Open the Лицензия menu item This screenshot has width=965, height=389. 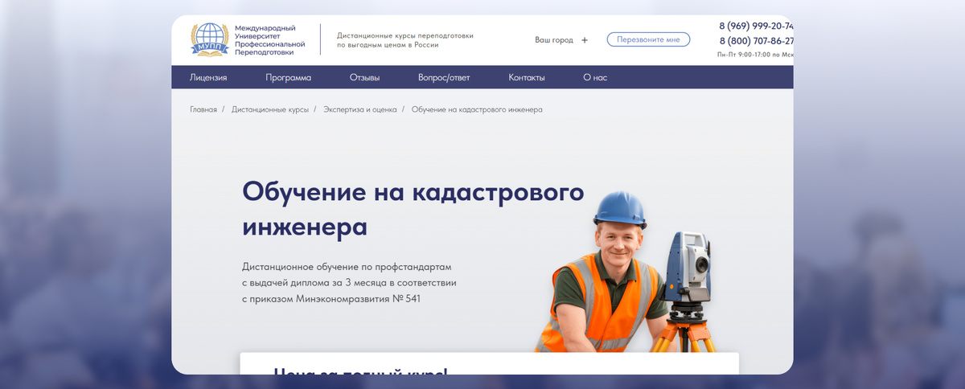(208, 78)
